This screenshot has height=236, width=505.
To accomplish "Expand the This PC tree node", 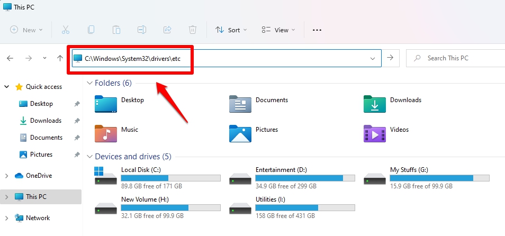I will pos(6,197).
